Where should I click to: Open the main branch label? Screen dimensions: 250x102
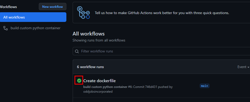point(204,86)
